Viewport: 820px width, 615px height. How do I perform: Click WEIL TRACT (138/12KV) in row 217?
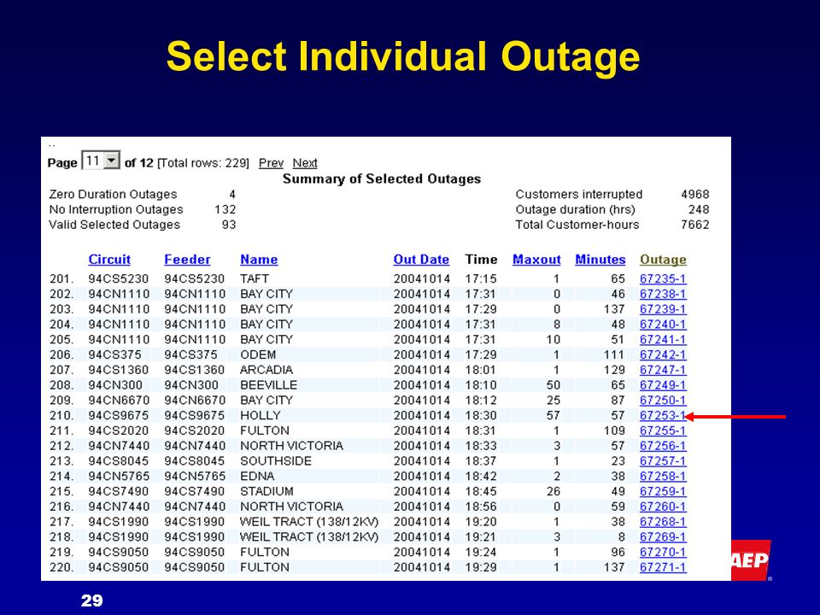coord(309,521)
